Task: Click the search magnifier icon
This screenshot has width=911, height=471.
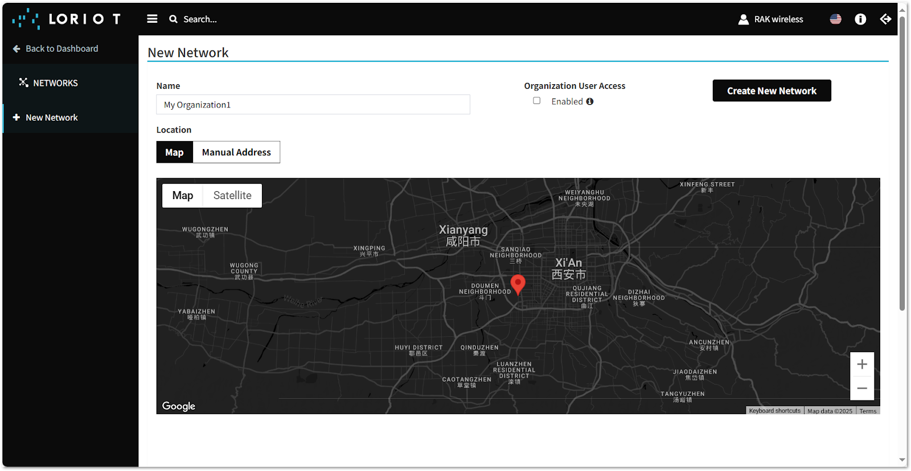Action: point(173,19)
